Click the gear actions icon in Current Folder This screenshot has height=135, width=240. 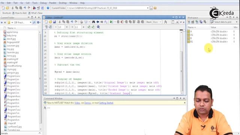pyautogui.click(x=38, y=22)
